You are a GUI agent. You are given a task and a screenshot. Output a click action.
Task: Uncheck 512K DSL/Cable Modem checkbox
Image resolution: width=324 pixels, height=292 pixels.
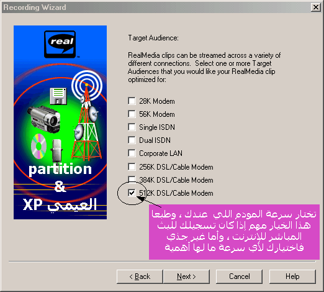[x=132, y=193]
